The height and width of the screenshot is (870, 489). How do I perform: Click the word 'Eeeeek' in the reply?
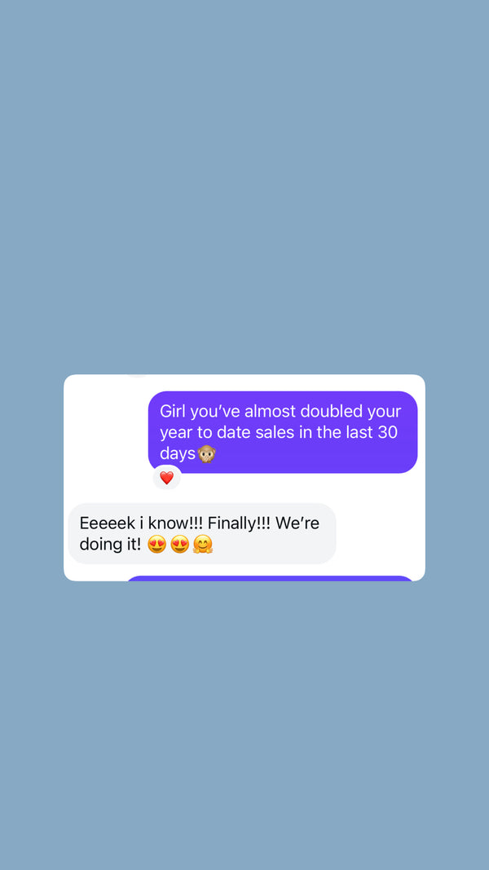pyautogui.click(x=108, y=523)
